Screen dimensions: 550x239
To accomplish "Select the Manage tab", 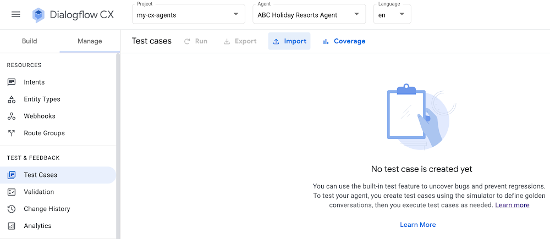I will [90, 41].
